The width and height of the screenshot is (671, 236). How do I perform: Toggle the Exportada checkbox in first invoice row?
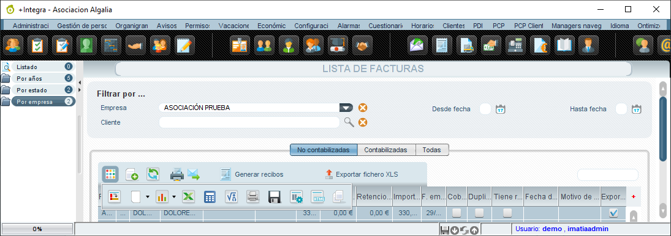(613, 213)
